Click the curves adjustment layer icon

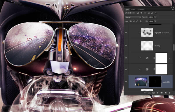click(147, 58)
